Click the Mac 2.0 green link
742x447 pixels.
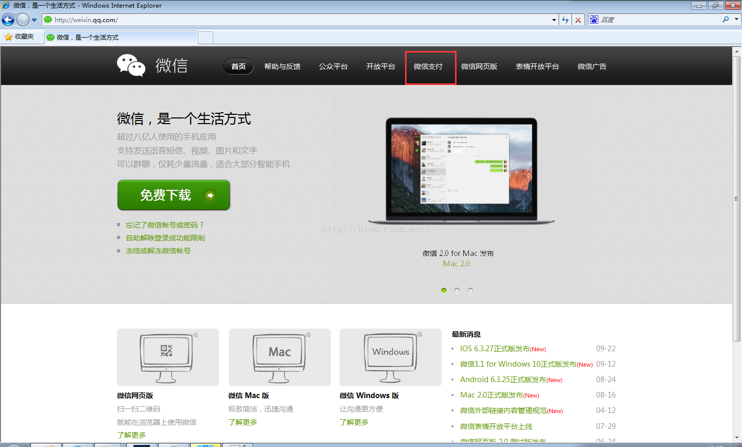point(457,264)
